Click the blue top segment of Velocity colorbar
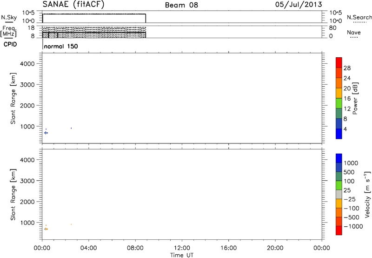This screenshot has height=258, width=372. point(339,158)
